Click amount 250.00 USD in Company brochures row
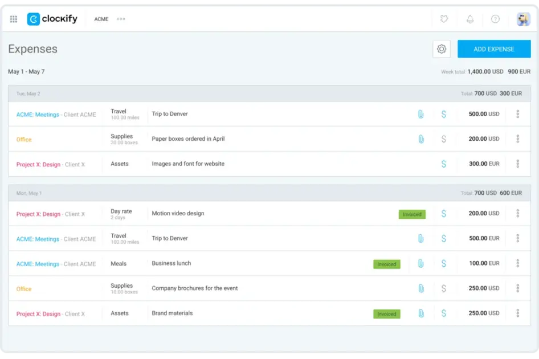The width and height of the screenshot is (539, 359). point(484,288)
